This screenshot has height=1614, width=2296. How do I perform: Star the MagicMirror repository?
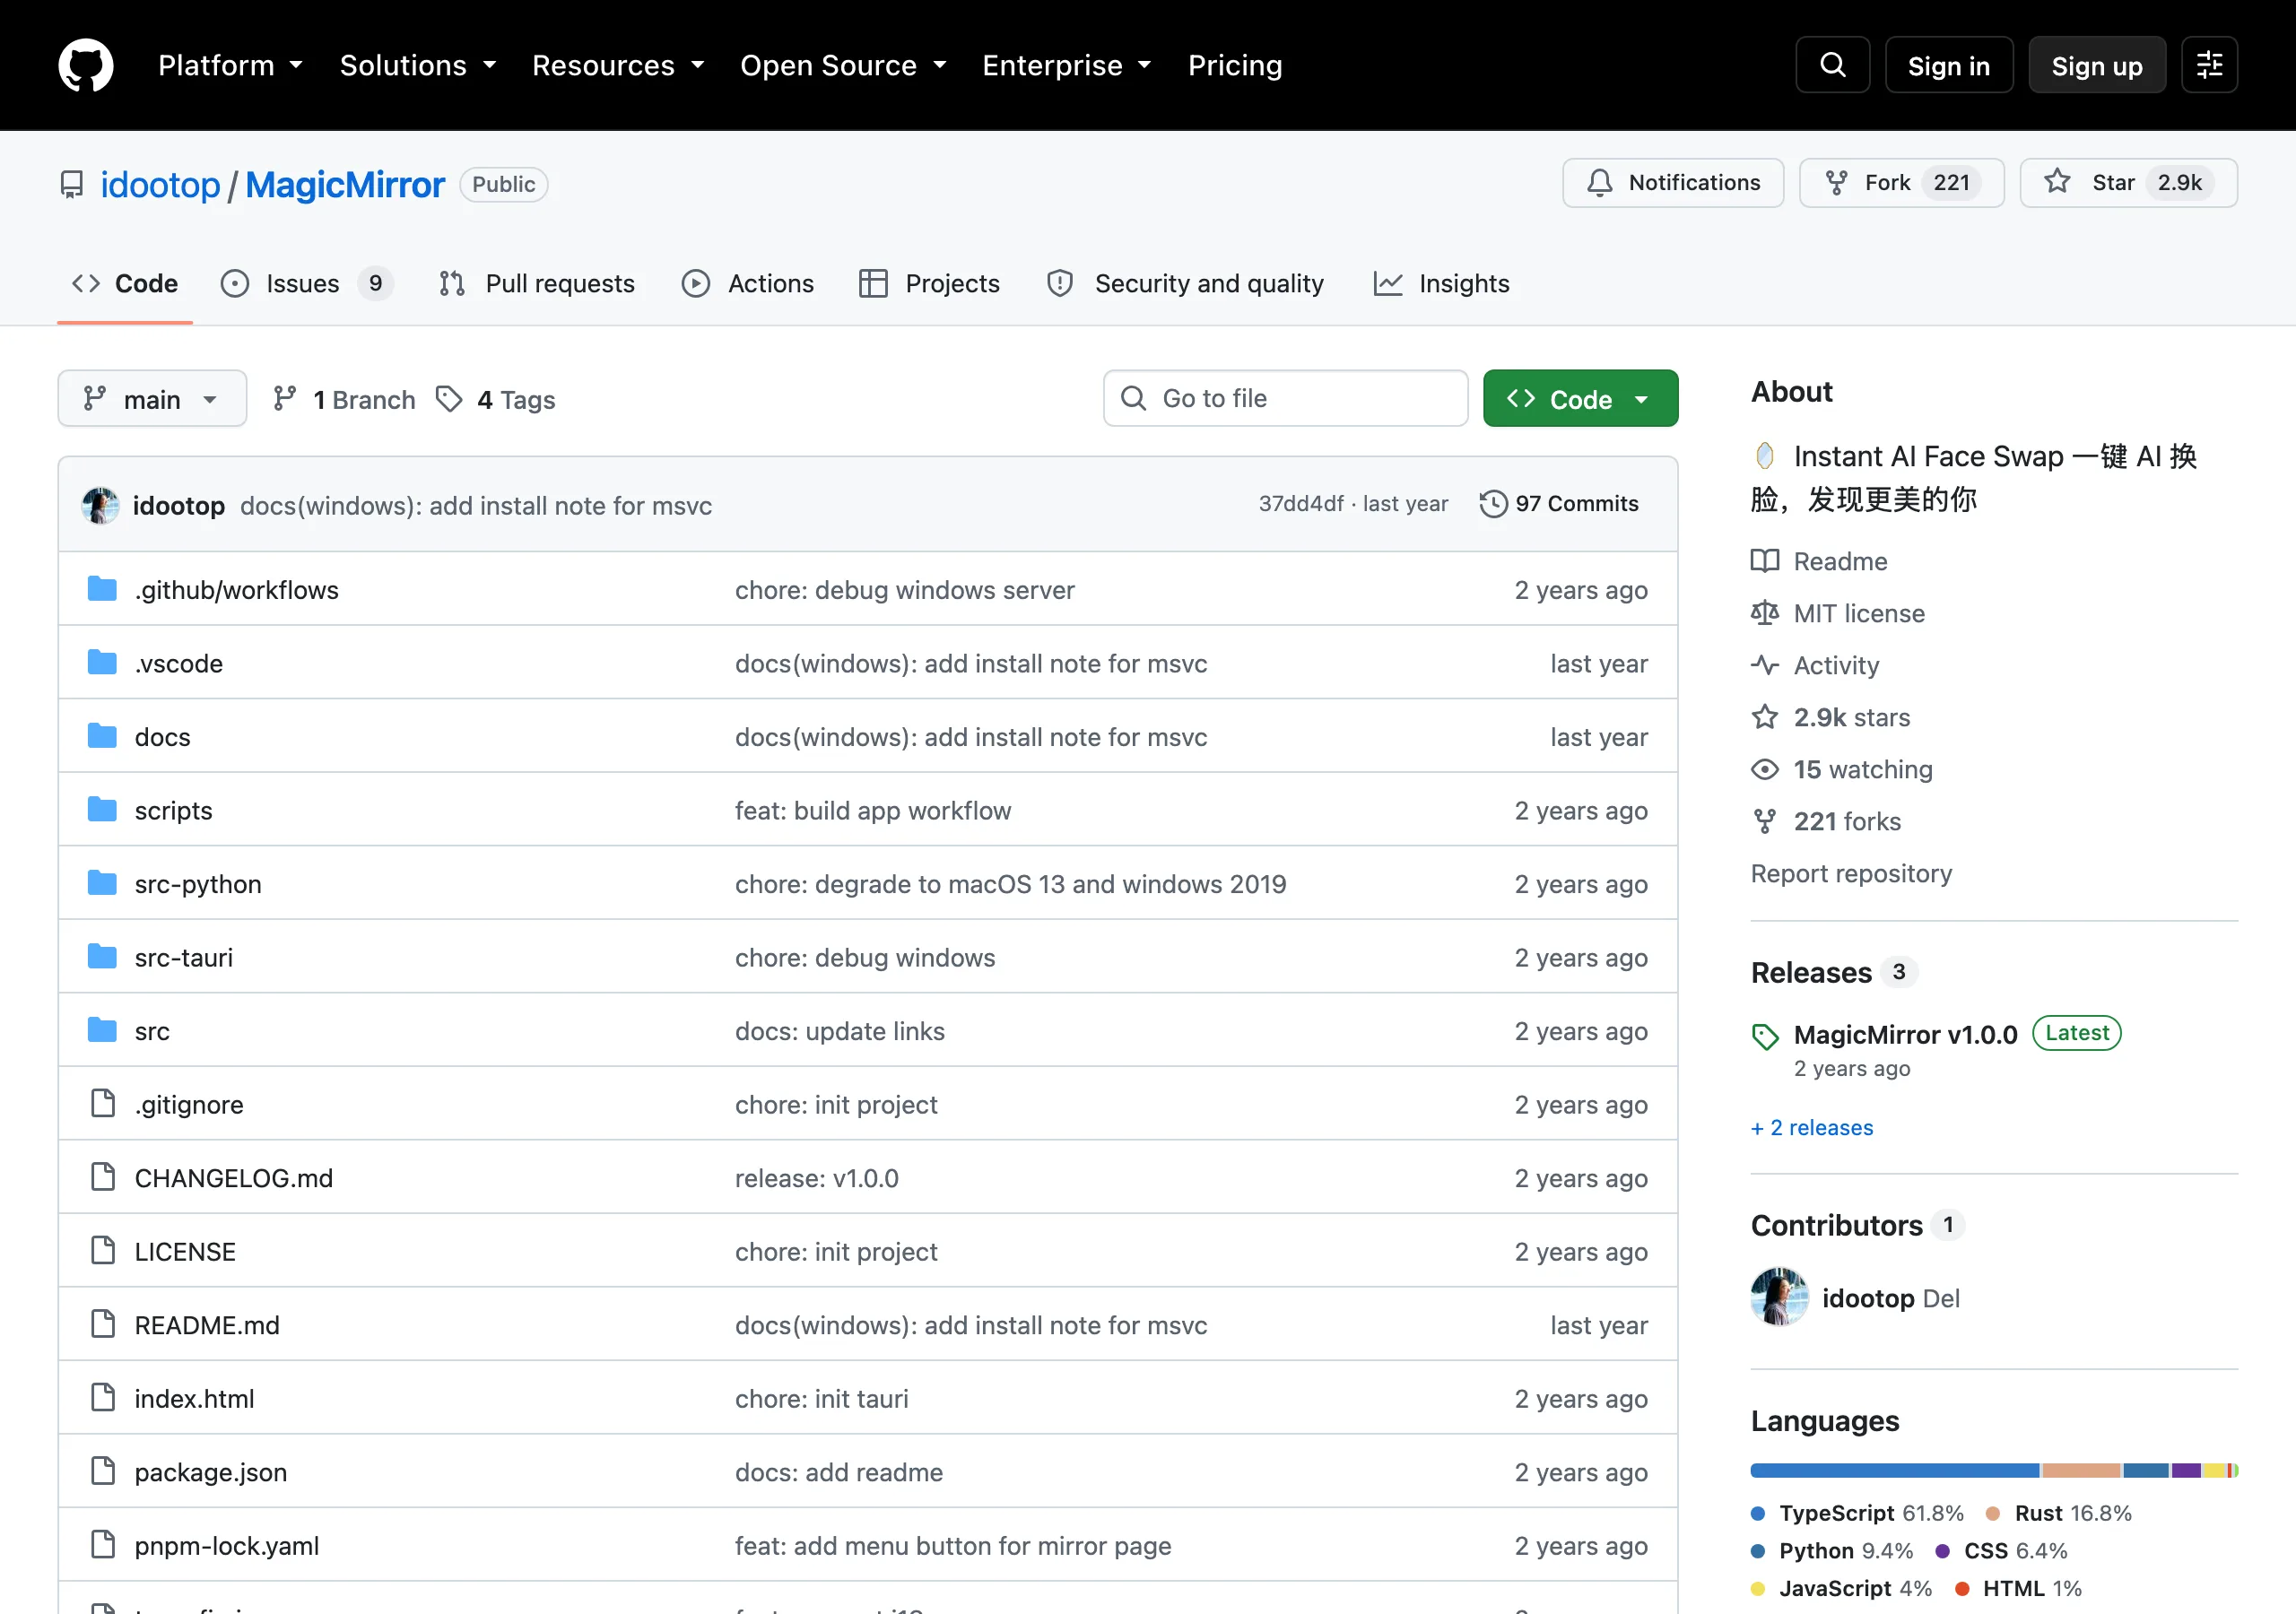pos(2128,183)
